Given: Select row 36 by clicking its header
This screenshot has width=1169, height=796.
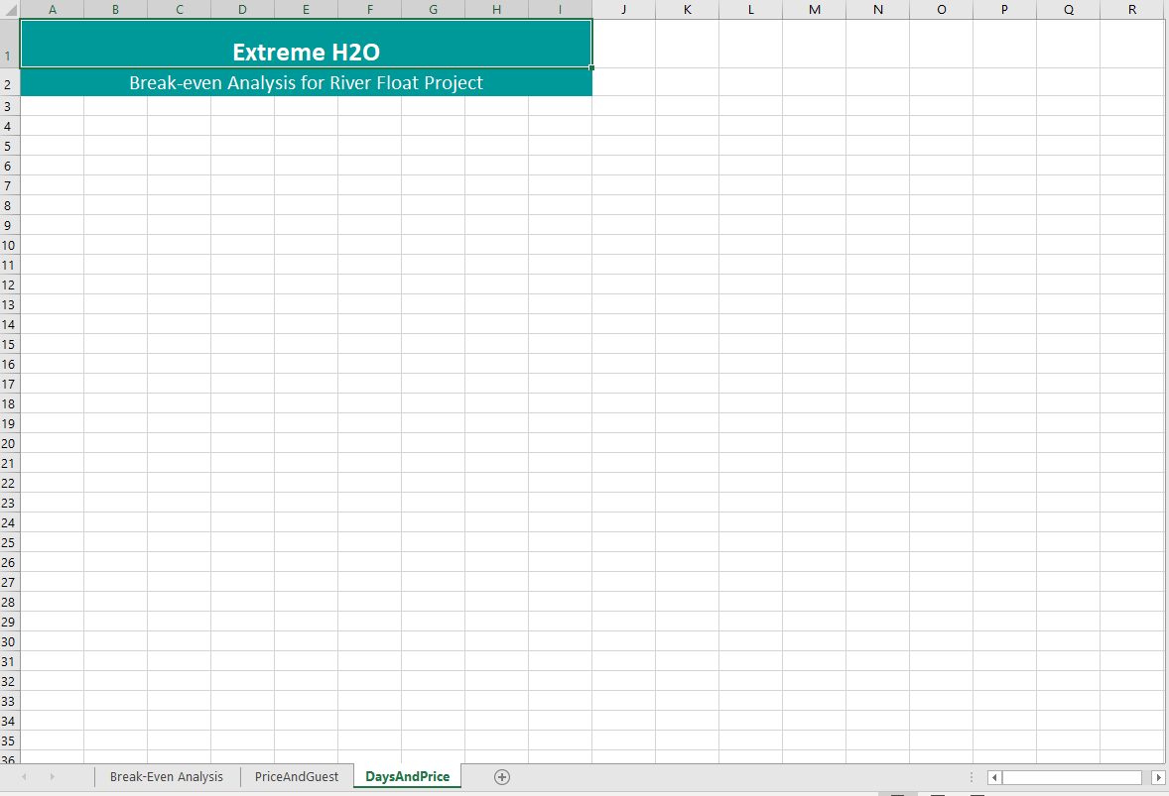Looking at the screenshot, I should (8, 759).
